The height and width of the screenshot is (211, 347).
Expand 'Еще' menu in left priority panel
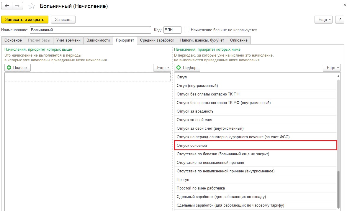162,67
